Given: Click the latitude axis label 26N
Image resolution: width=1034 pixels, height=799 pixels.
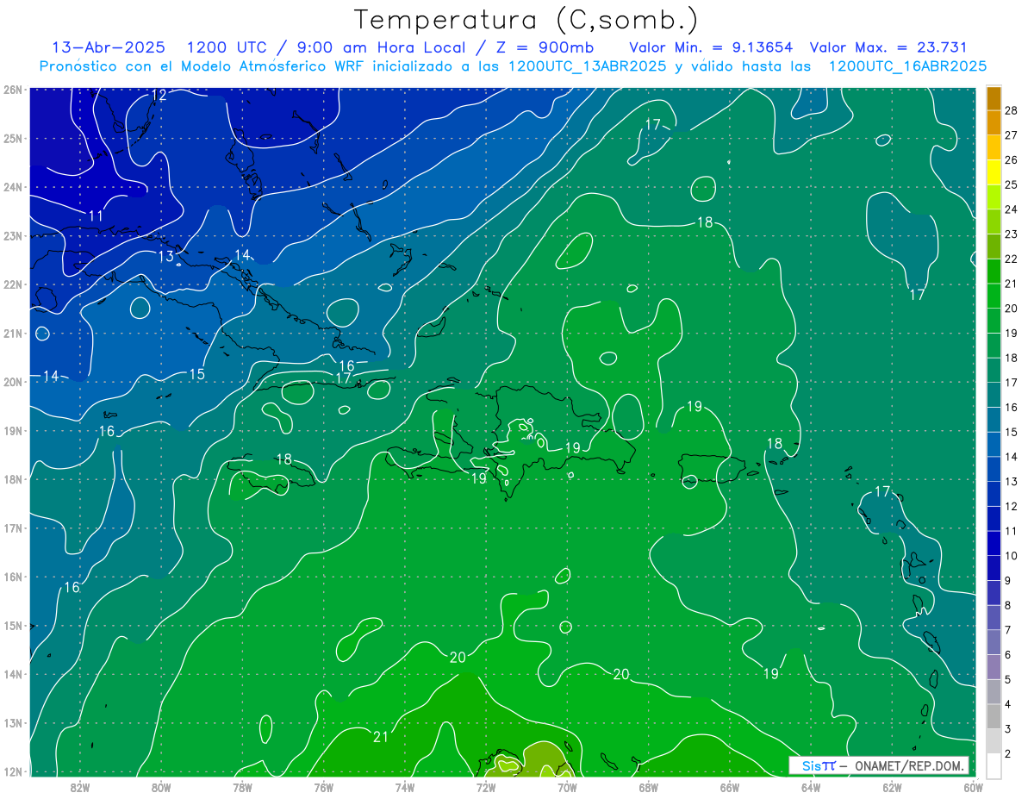Looking at the screenshot, I should click(12, 90).
